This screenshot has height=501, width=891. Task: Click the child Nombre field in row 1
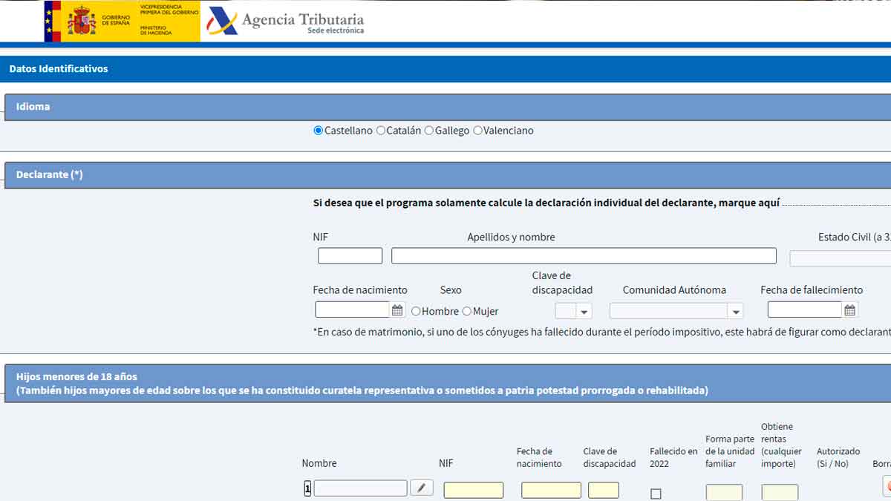360,488
